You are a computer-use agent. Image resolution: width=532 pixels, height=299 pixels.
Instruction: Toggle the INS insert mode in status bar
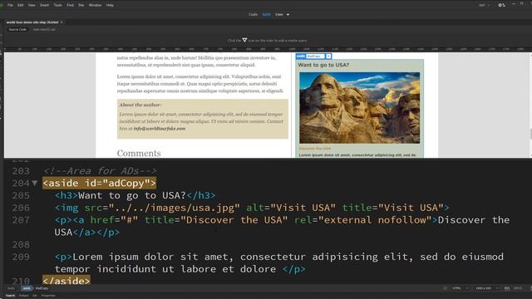507,288
